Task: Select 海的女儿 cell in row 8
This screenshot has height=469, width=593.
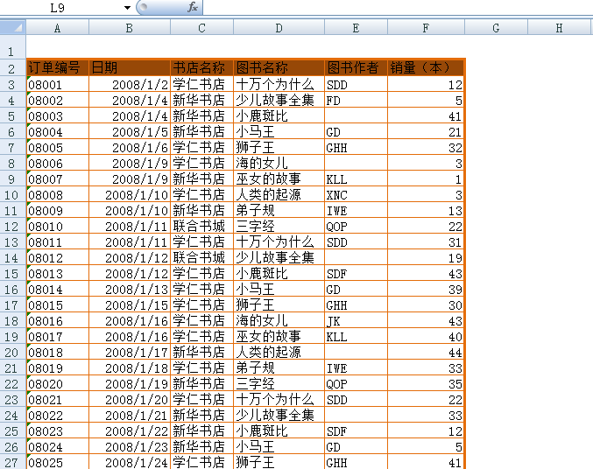Action: click(279, 164)
